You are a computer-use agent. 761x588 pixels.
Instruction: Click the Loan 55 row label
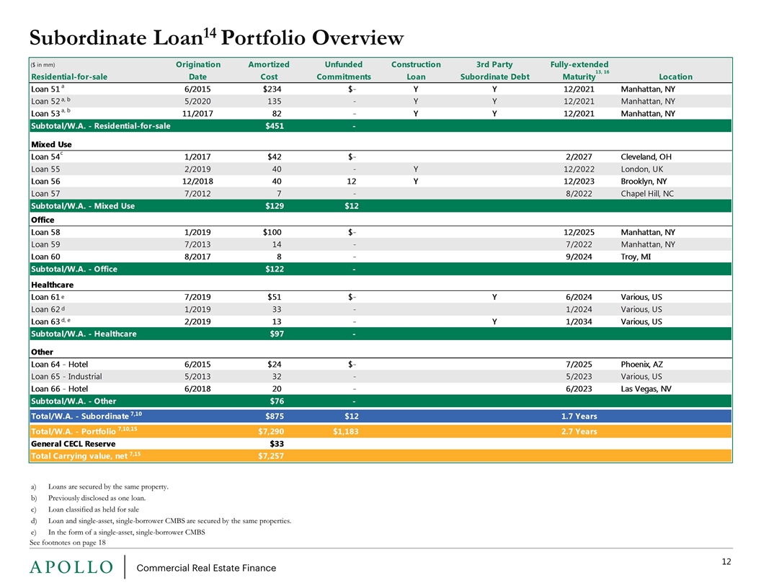pos(45,169)
